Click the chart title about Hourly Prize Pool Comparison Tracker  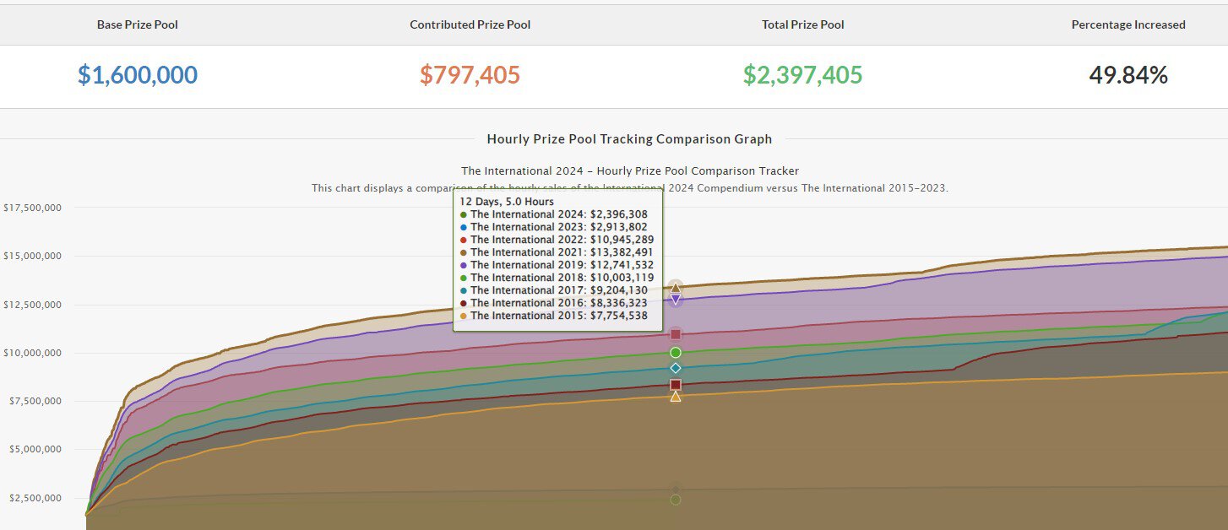coord(629,170)
